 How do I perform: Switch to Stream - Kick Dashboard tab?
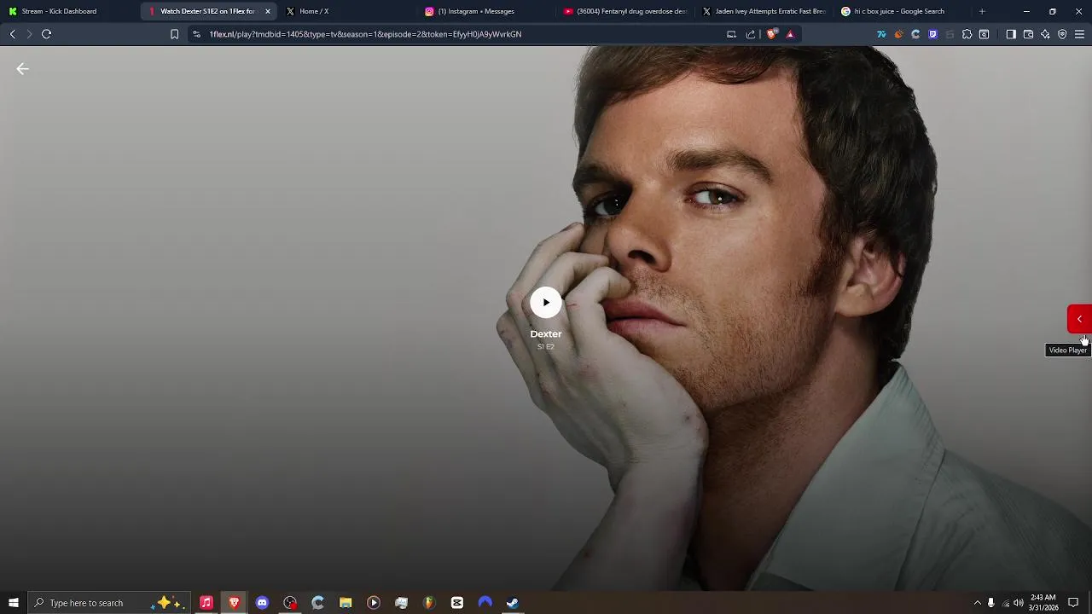(x=70, y=11)
